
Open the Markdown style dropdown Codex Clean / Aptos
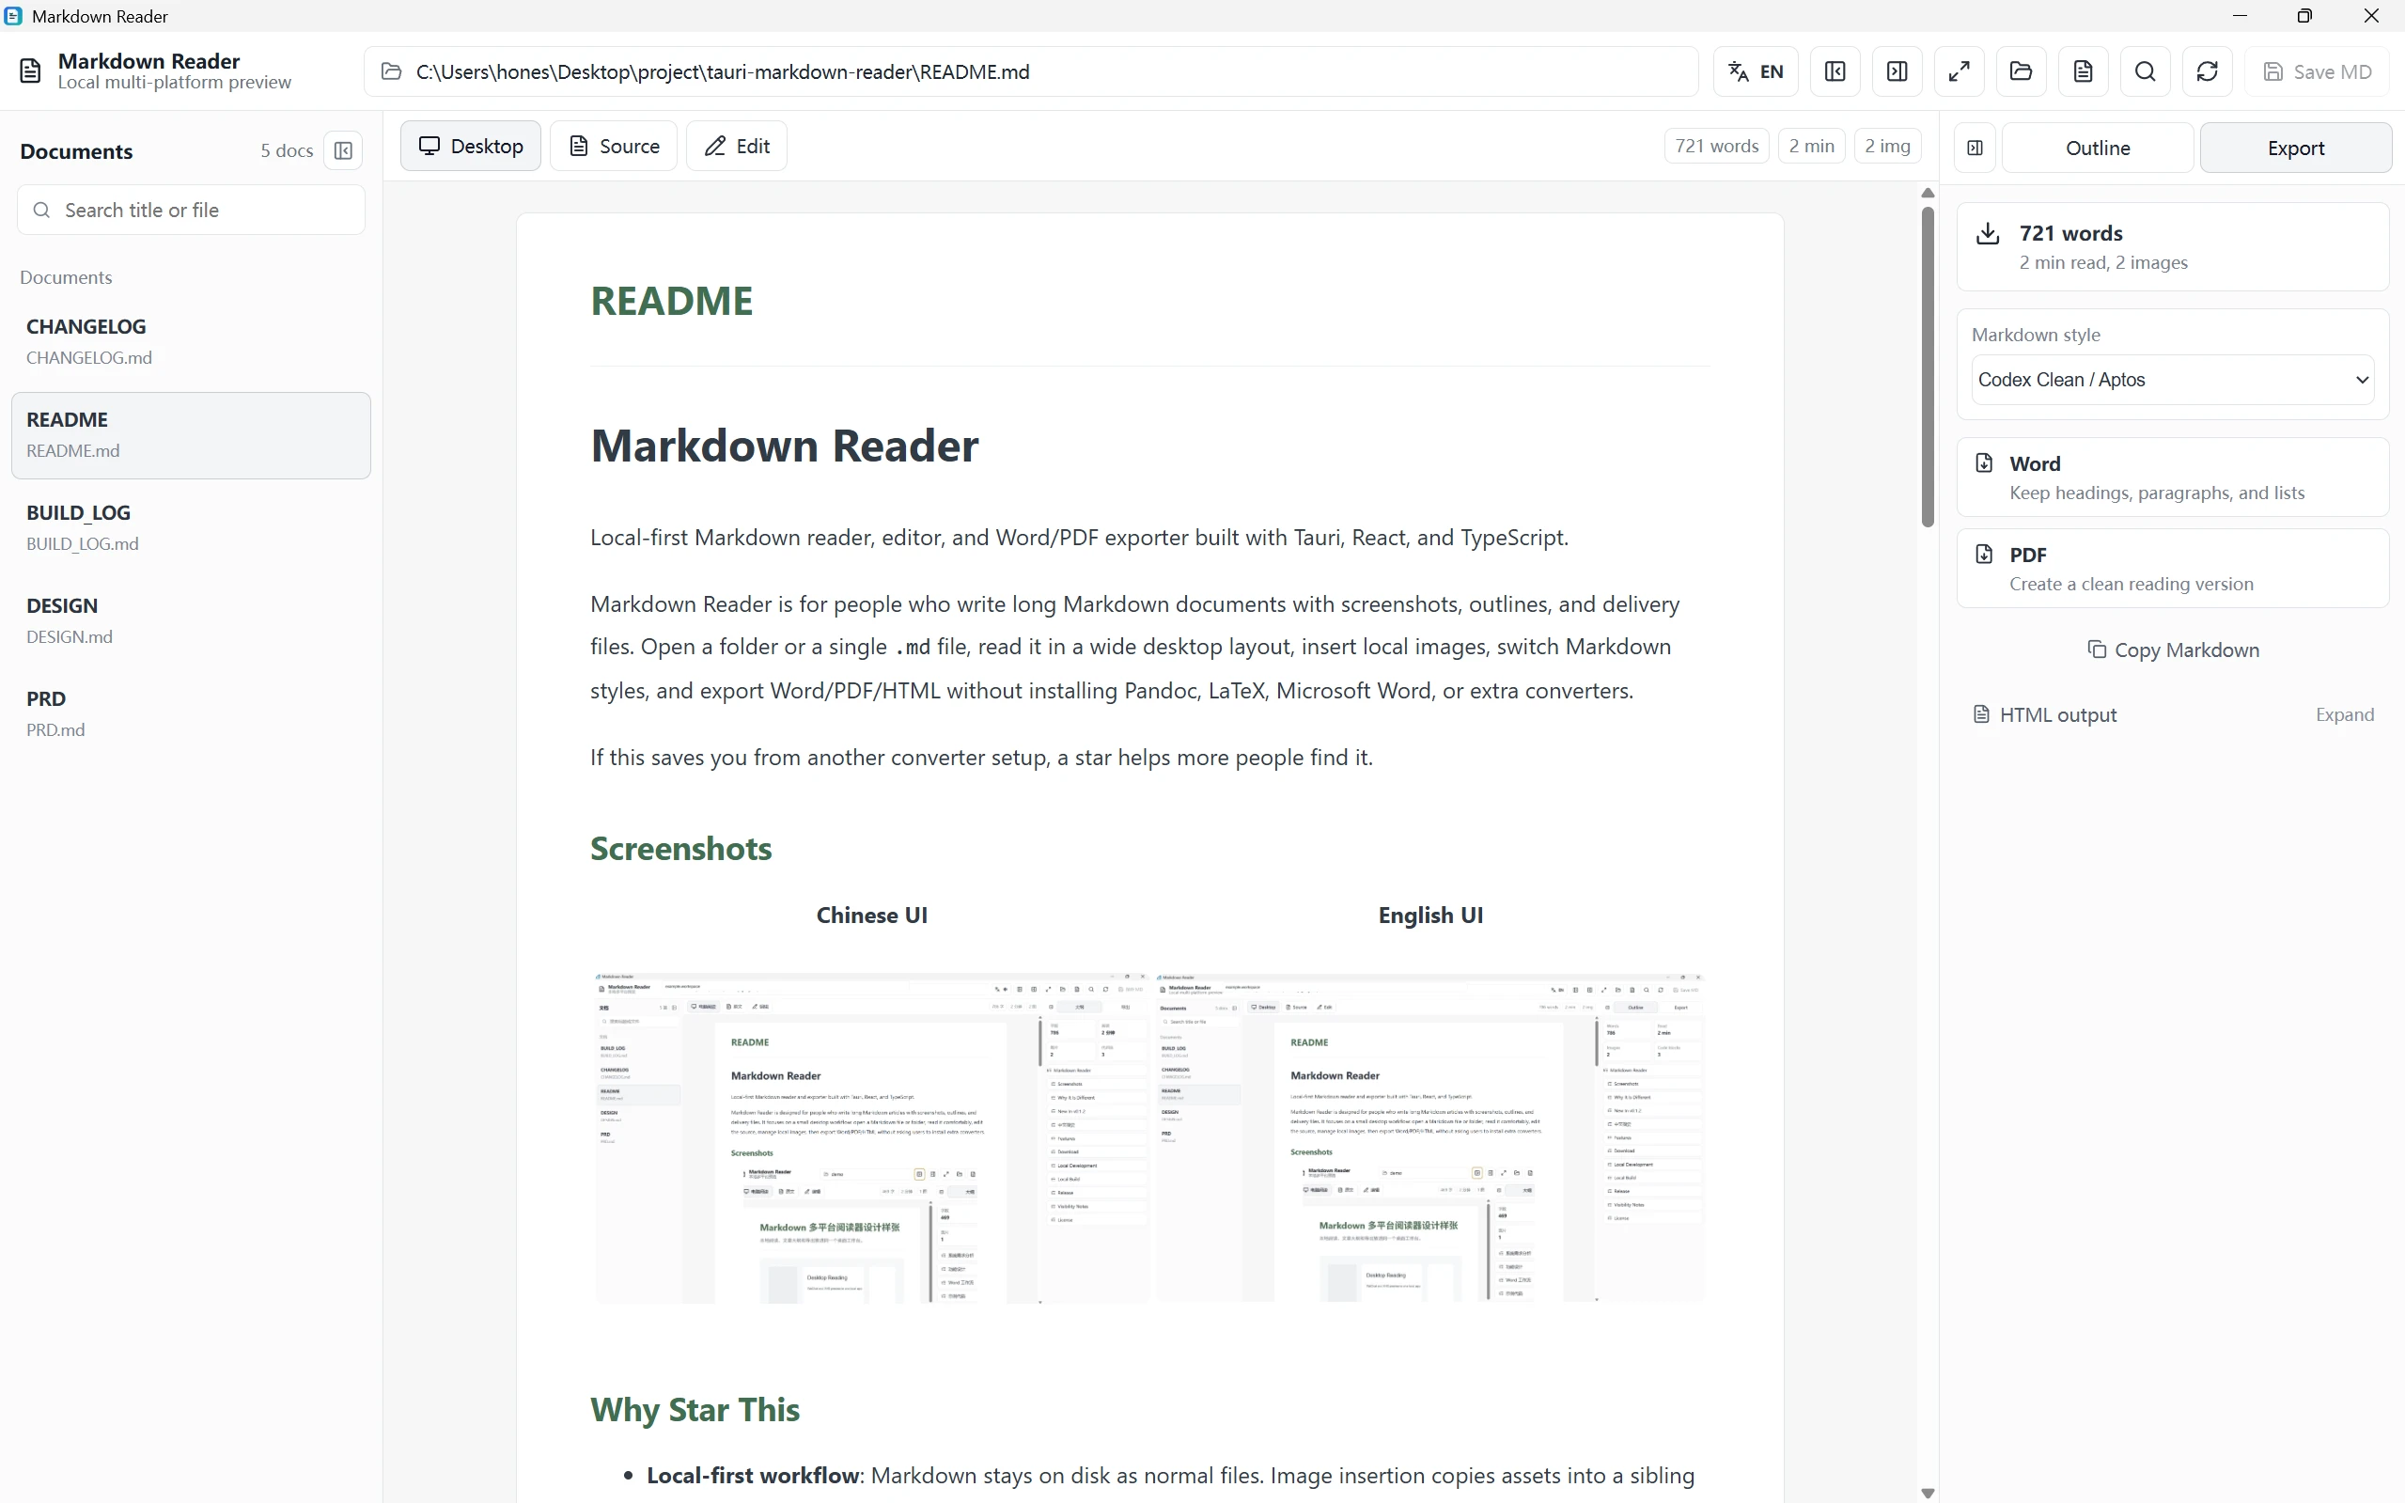pyautogui.click(x=2173, y=380)
